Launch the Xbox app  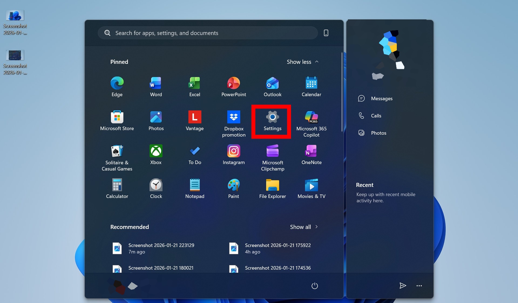pyautogui.click(x=156, y=155)
